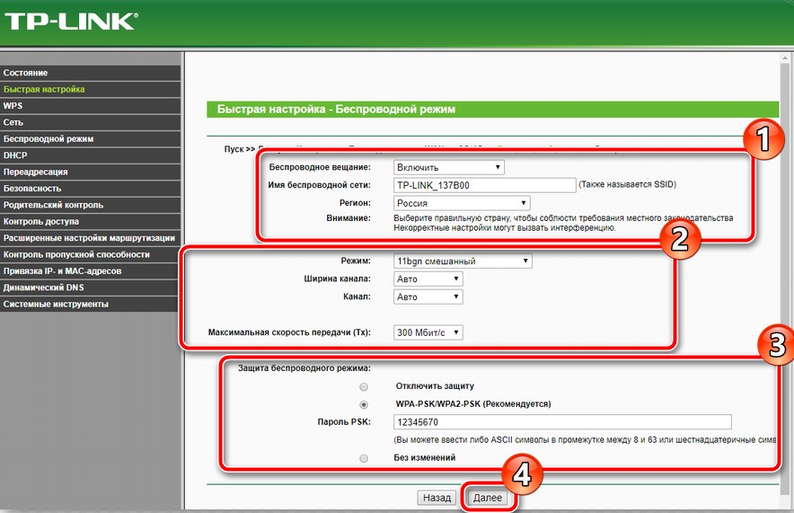Image resolution: width=794 pixels, height=513 pixels.
Task: Click the Внимание label
Action: [x=348, y=218]
